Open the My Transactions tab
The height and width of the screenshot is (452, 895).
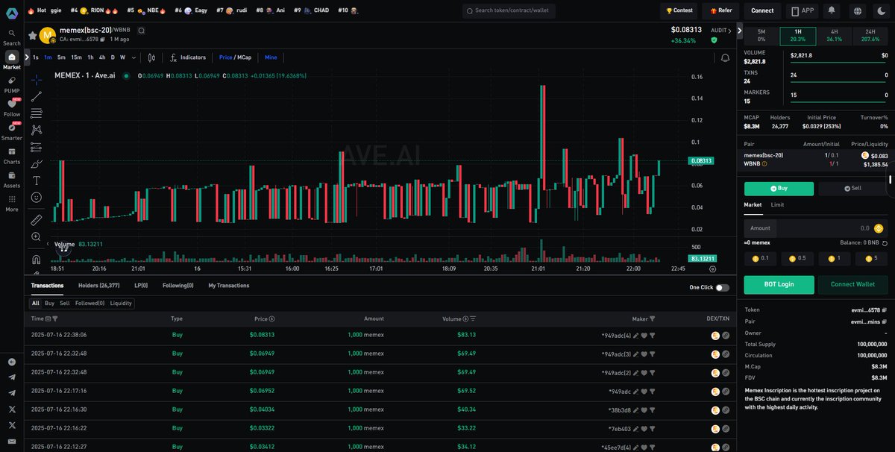click(x=229, y=286)
